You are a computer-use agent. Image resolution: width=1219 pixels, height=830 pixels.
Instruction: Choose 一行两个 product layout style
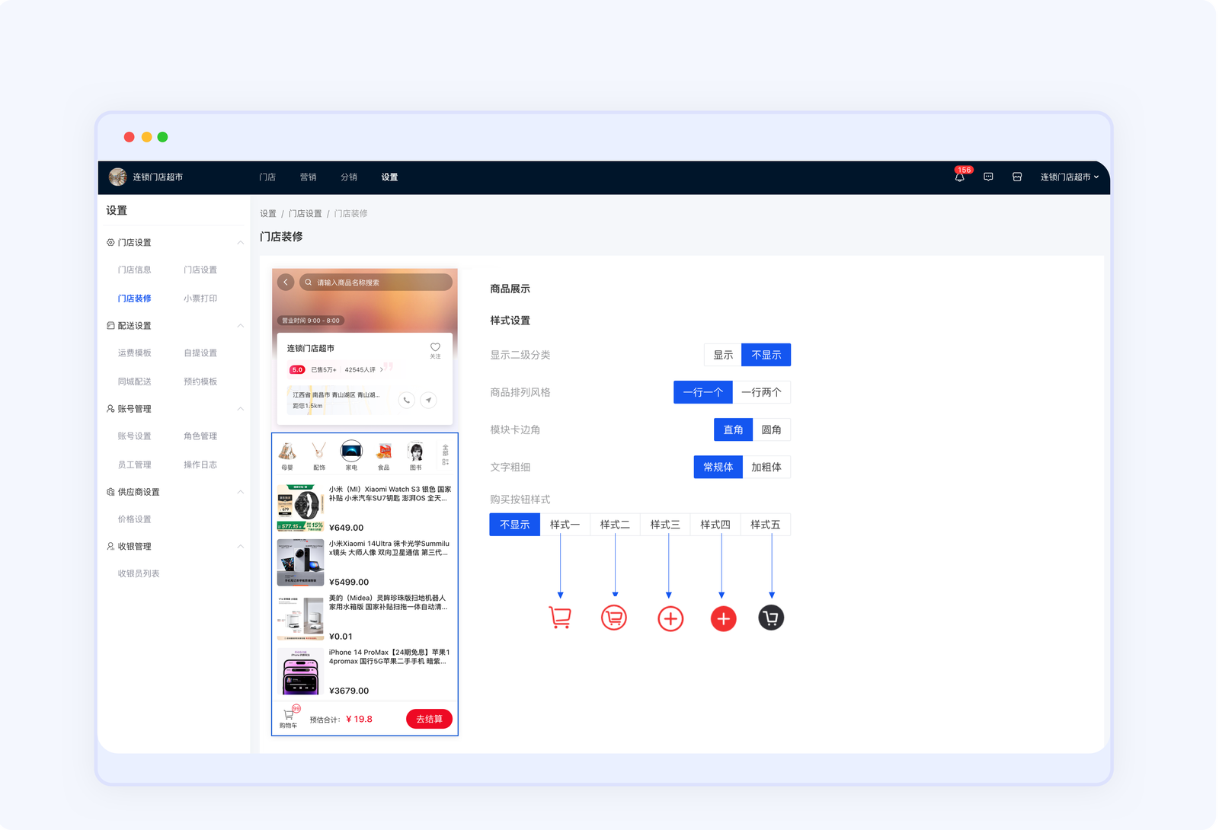[x=761, y=392]
